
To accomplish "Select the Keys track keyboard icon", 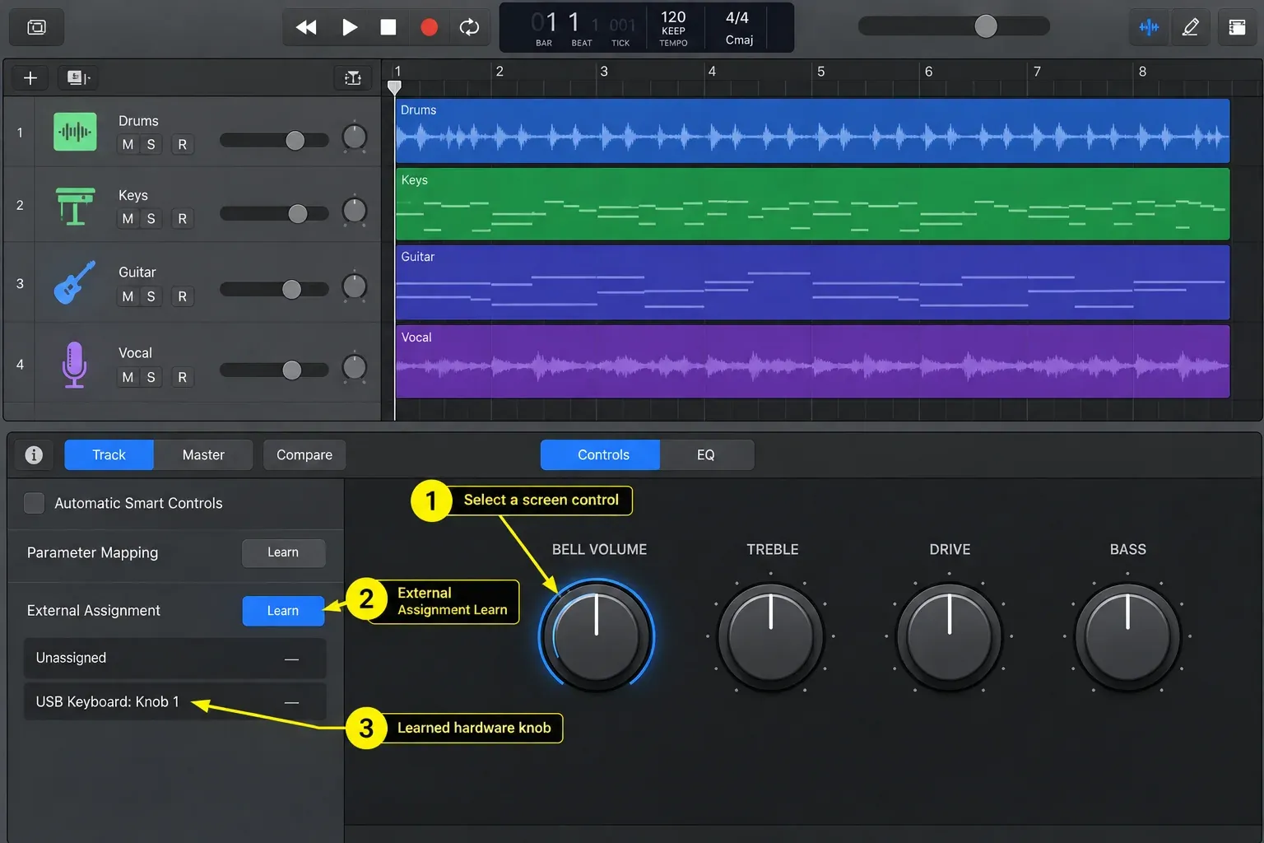I will click(75, 206).
